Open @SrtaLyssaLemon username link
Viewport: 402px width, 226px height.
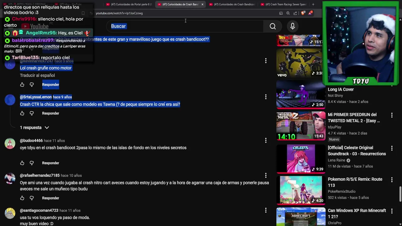click(36, 97)
